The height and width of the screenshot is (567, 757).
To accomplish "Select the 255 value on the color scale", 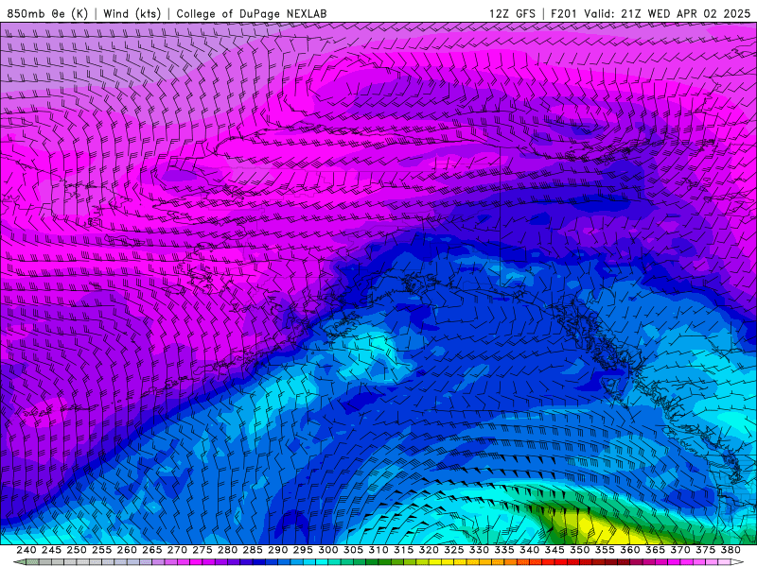I will [101, 550].
